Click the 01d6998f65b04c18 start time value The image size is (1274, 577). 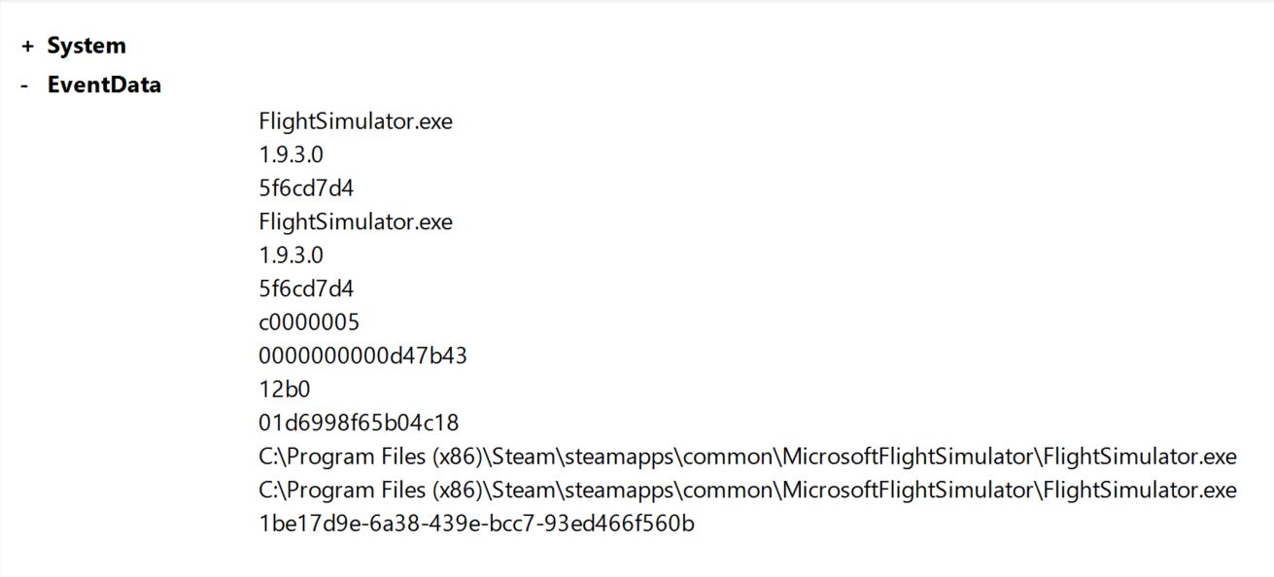pos(360,423)
